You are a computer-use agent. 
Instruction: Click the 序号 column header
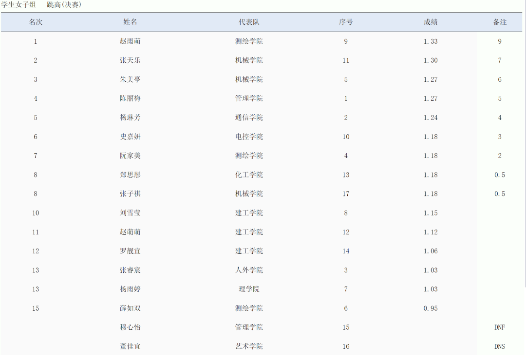(x=346, y=22)
